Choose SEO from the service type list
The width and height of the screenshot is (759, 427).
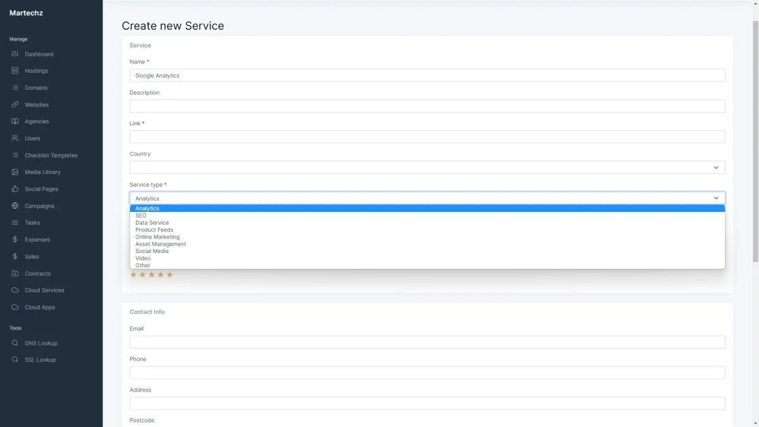tap(141, 216)
